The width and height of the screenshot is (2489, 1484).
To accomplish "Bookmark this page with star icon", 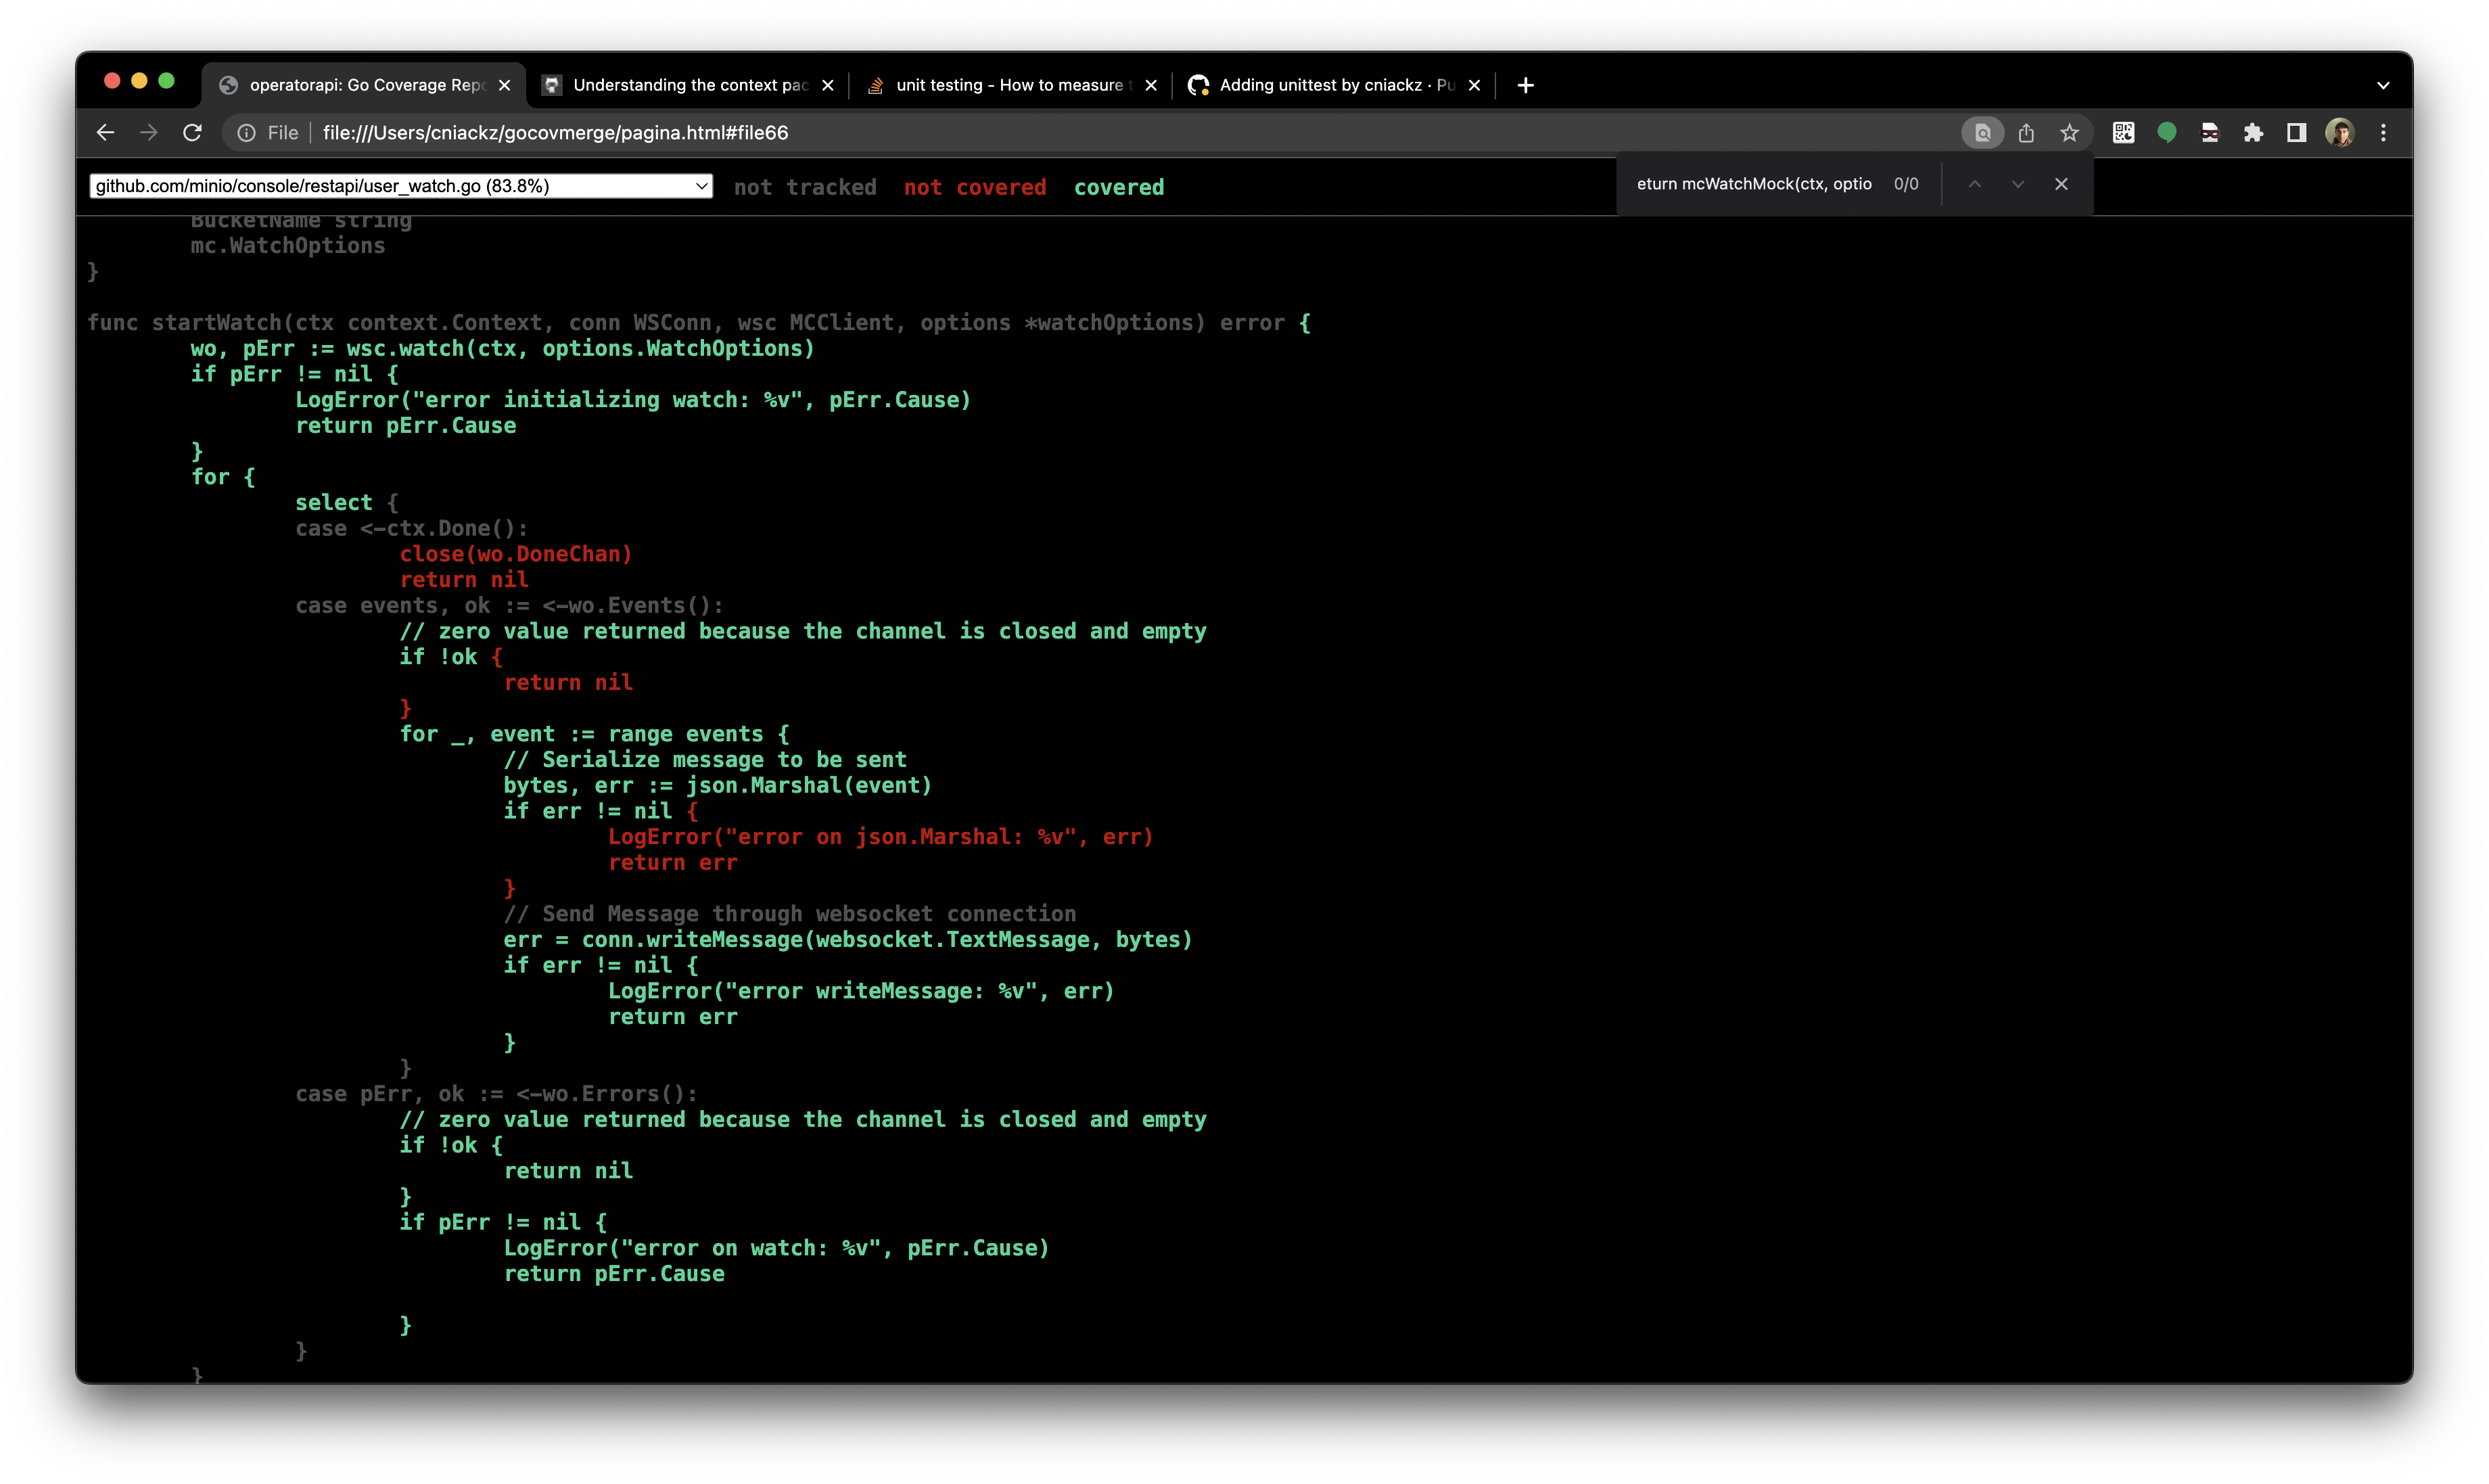I will coord(2069,133).
